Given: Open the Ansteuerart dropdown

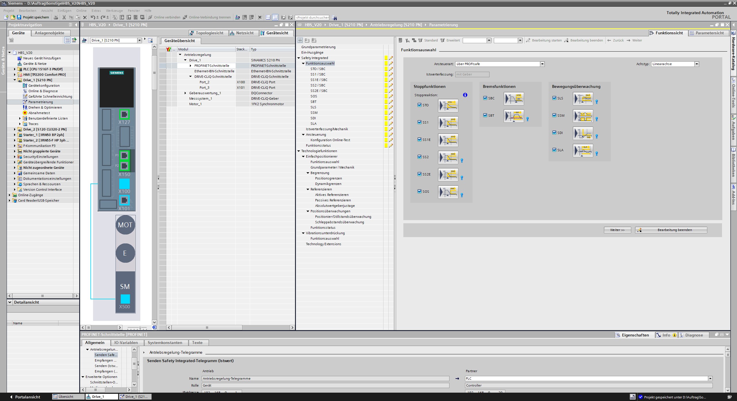Looking at the screenshot, I should tap(542, 64).
